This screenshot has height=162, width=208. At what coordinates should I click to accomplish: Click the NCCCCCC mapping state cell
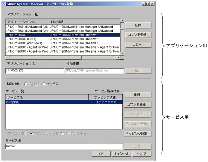tap(106, 102)
